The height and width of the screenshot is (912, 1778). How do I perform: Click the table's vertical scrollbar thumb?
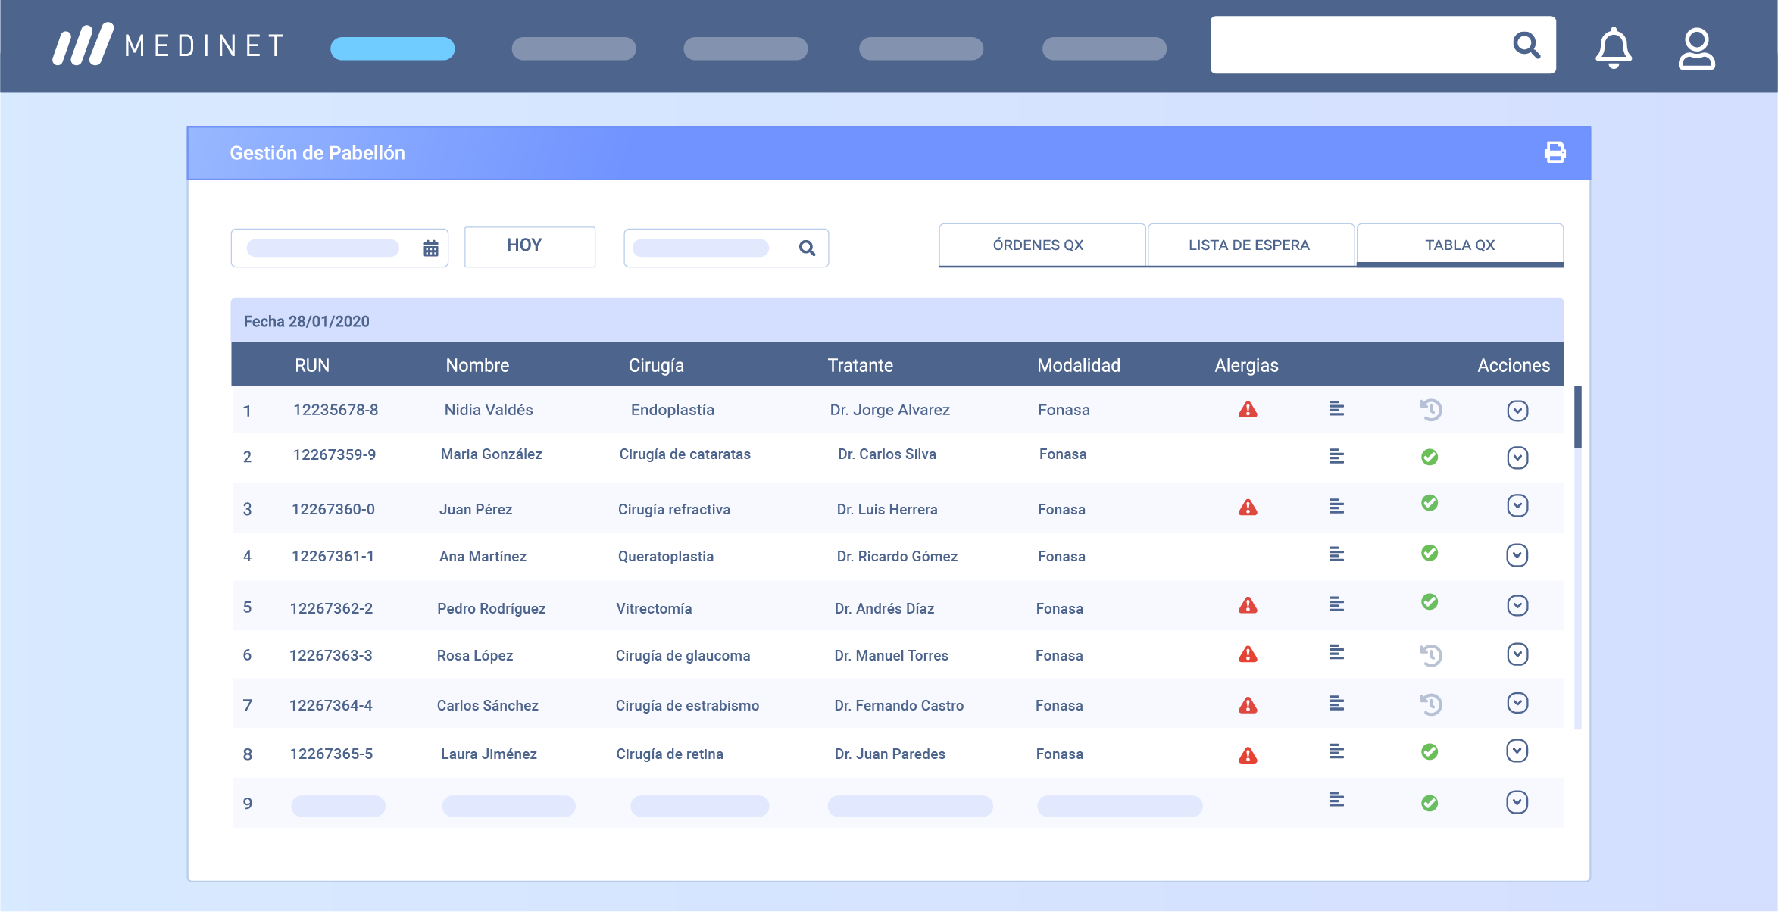[1577, 417]
